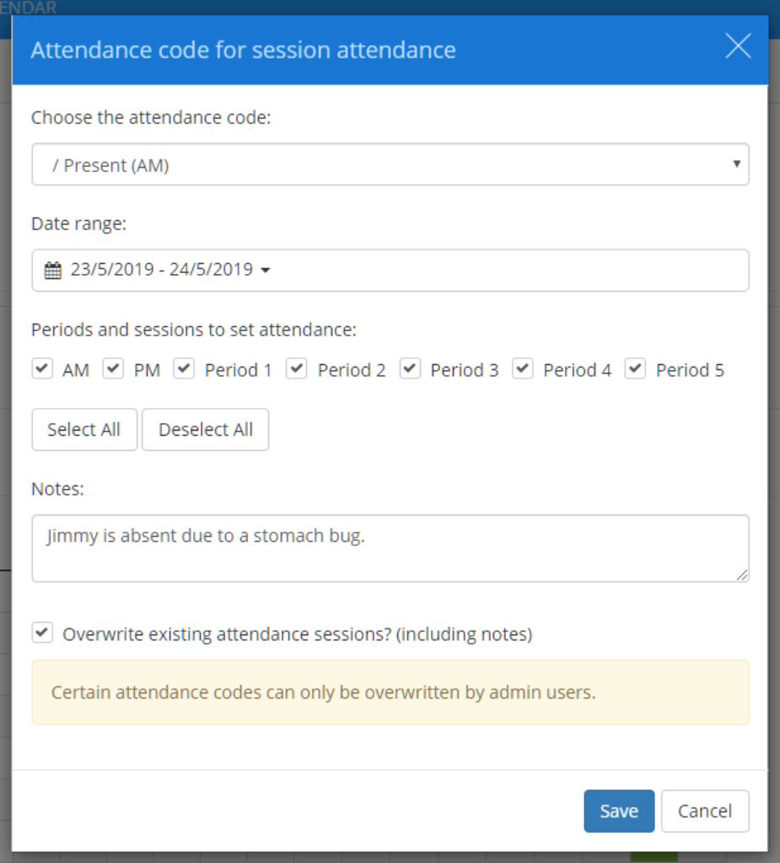Save the attendance changes
This screenshot has width=780, height=863.
(618, 811)
